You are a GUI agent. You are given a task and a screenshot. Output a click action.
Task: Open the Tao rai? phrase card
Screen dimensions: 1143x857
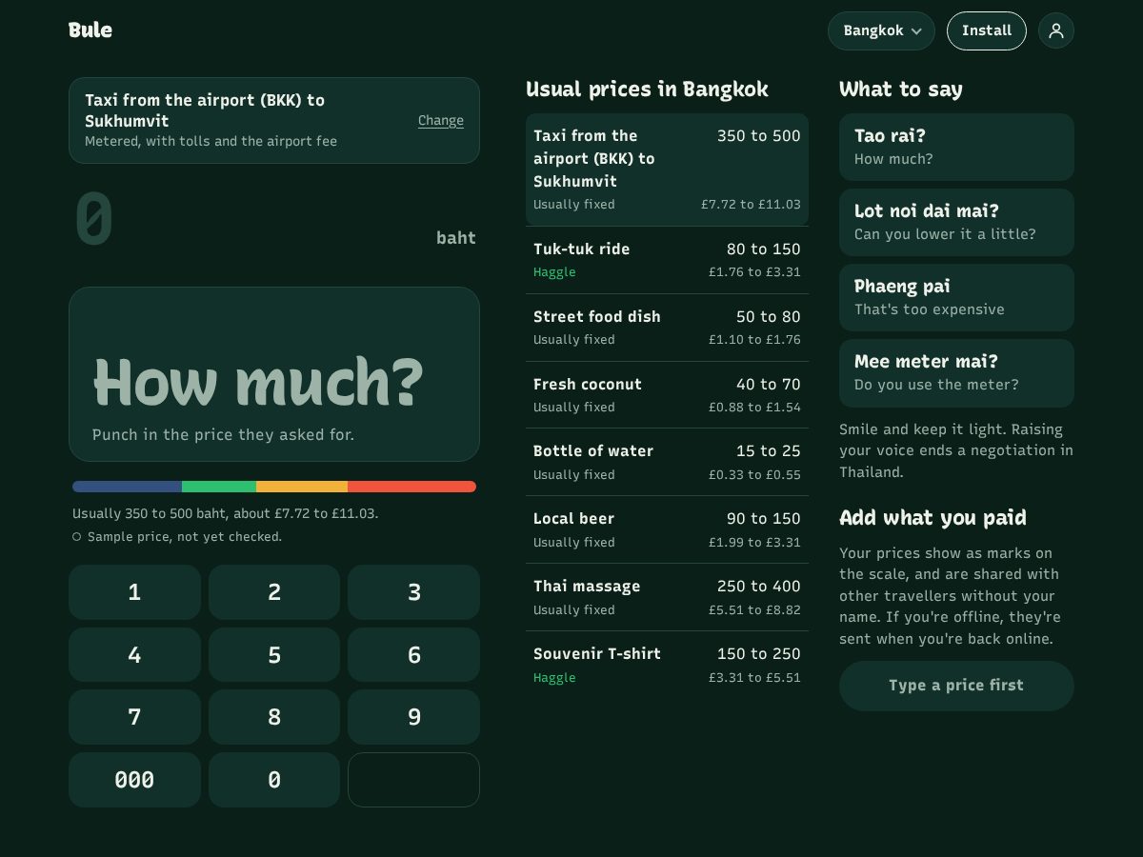pyautogui.click(x=956, y=147)
